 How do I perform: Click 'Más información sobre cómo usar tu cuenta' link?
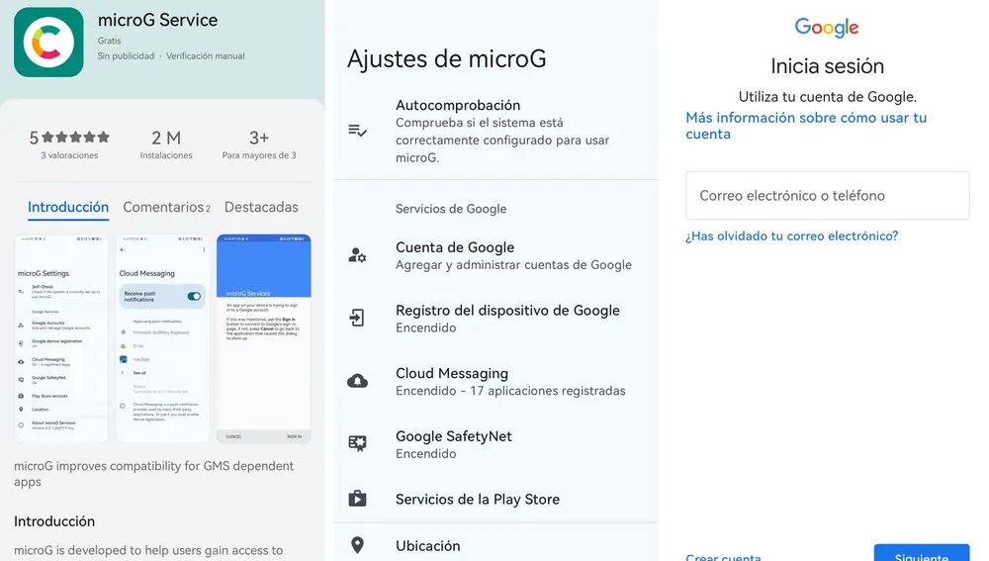(806, 126)
